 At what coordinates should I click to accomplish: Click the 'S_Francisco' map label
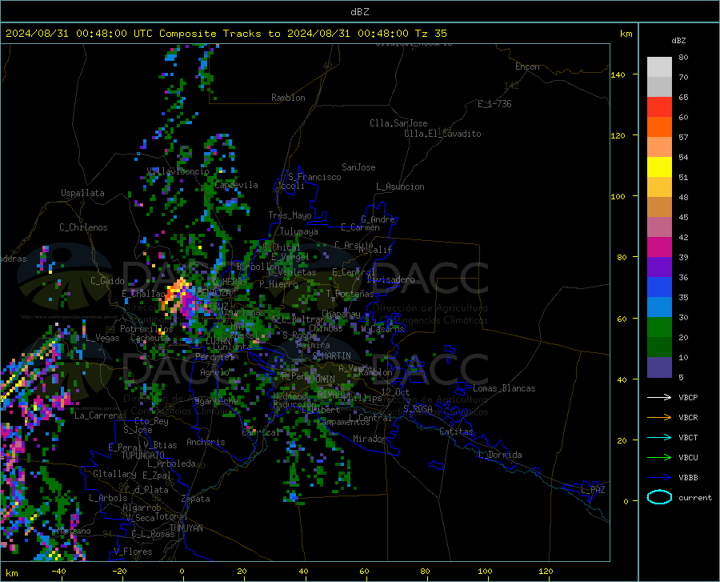coord(314,177)
